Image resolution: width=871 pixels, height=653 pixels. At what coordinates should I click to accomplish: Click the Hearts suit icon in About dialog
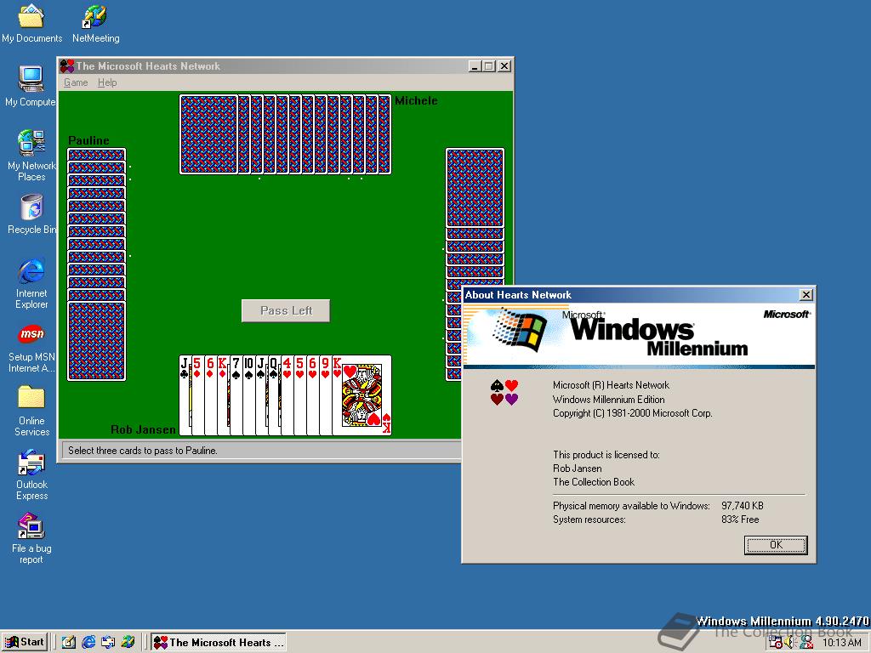coord(504,392)
